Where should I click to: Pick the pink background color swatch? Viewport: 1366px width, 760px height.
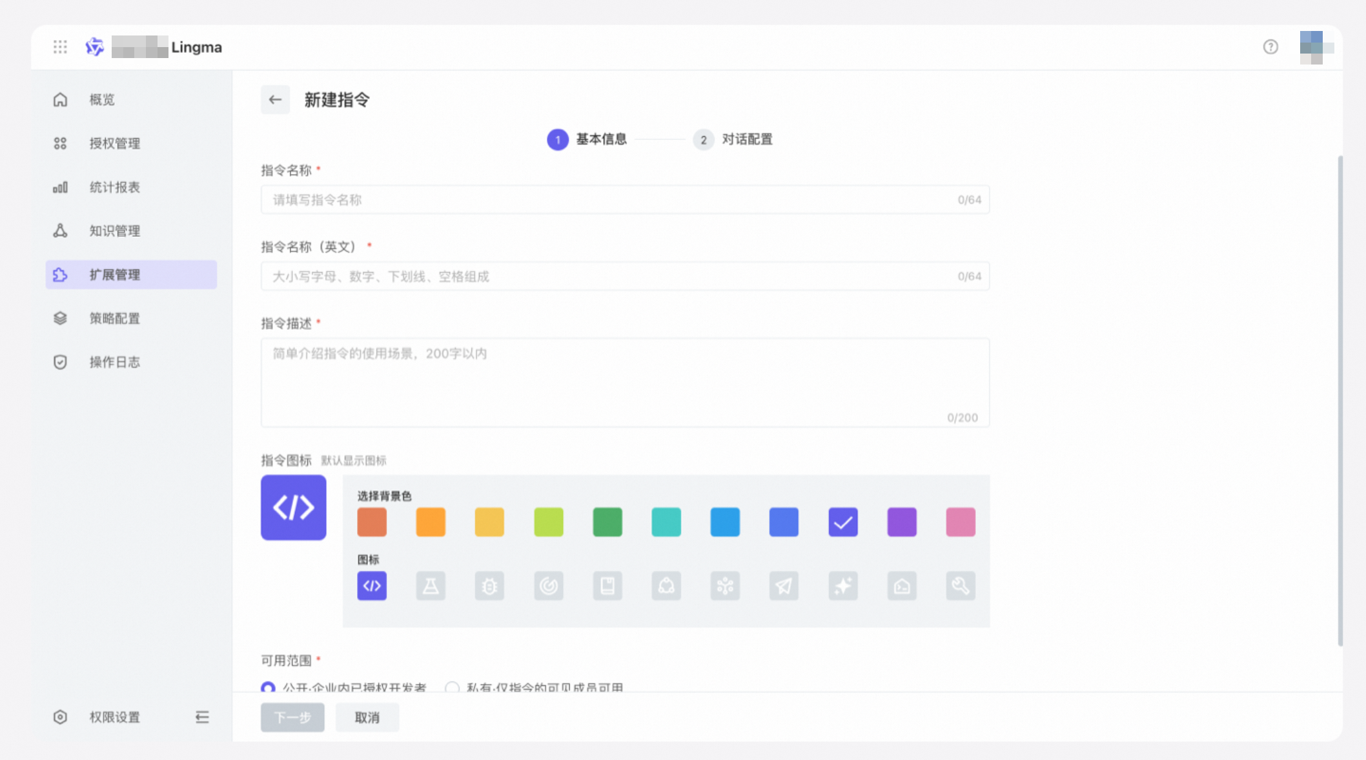[960, 522]
